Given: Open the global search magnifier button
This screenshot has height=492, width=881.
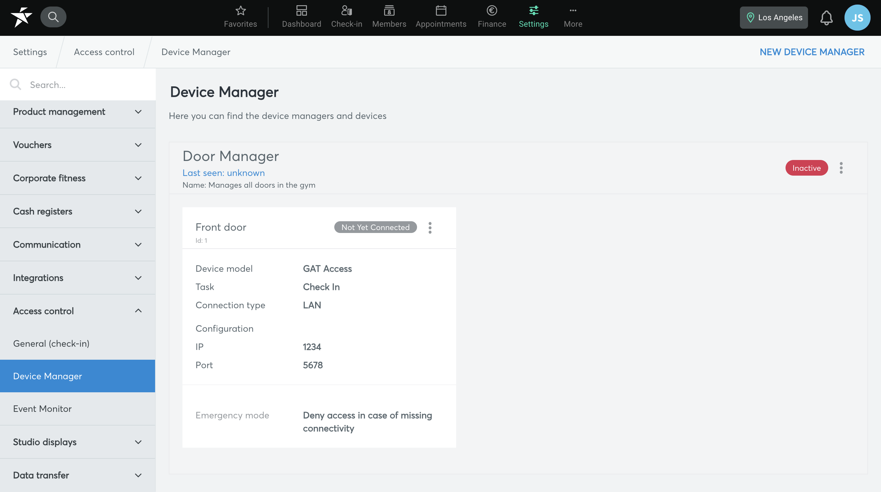Looking at the screenshot, I should click(53, 17).
